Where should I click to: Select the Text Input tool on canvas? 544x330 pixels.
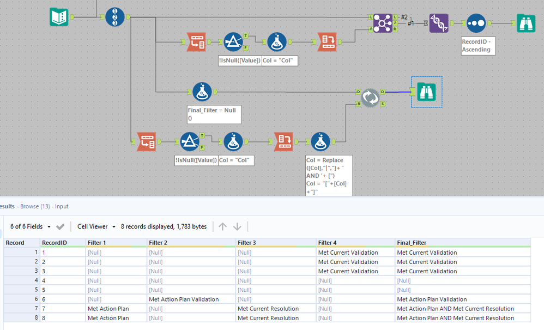pyautogui.click(x=59, y=17)
